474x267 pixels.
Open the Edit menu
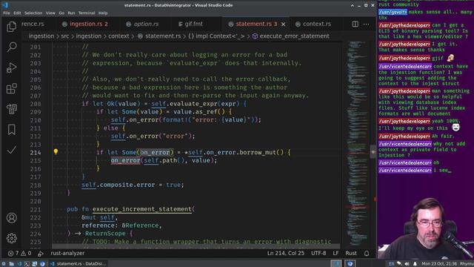[17, 13]
